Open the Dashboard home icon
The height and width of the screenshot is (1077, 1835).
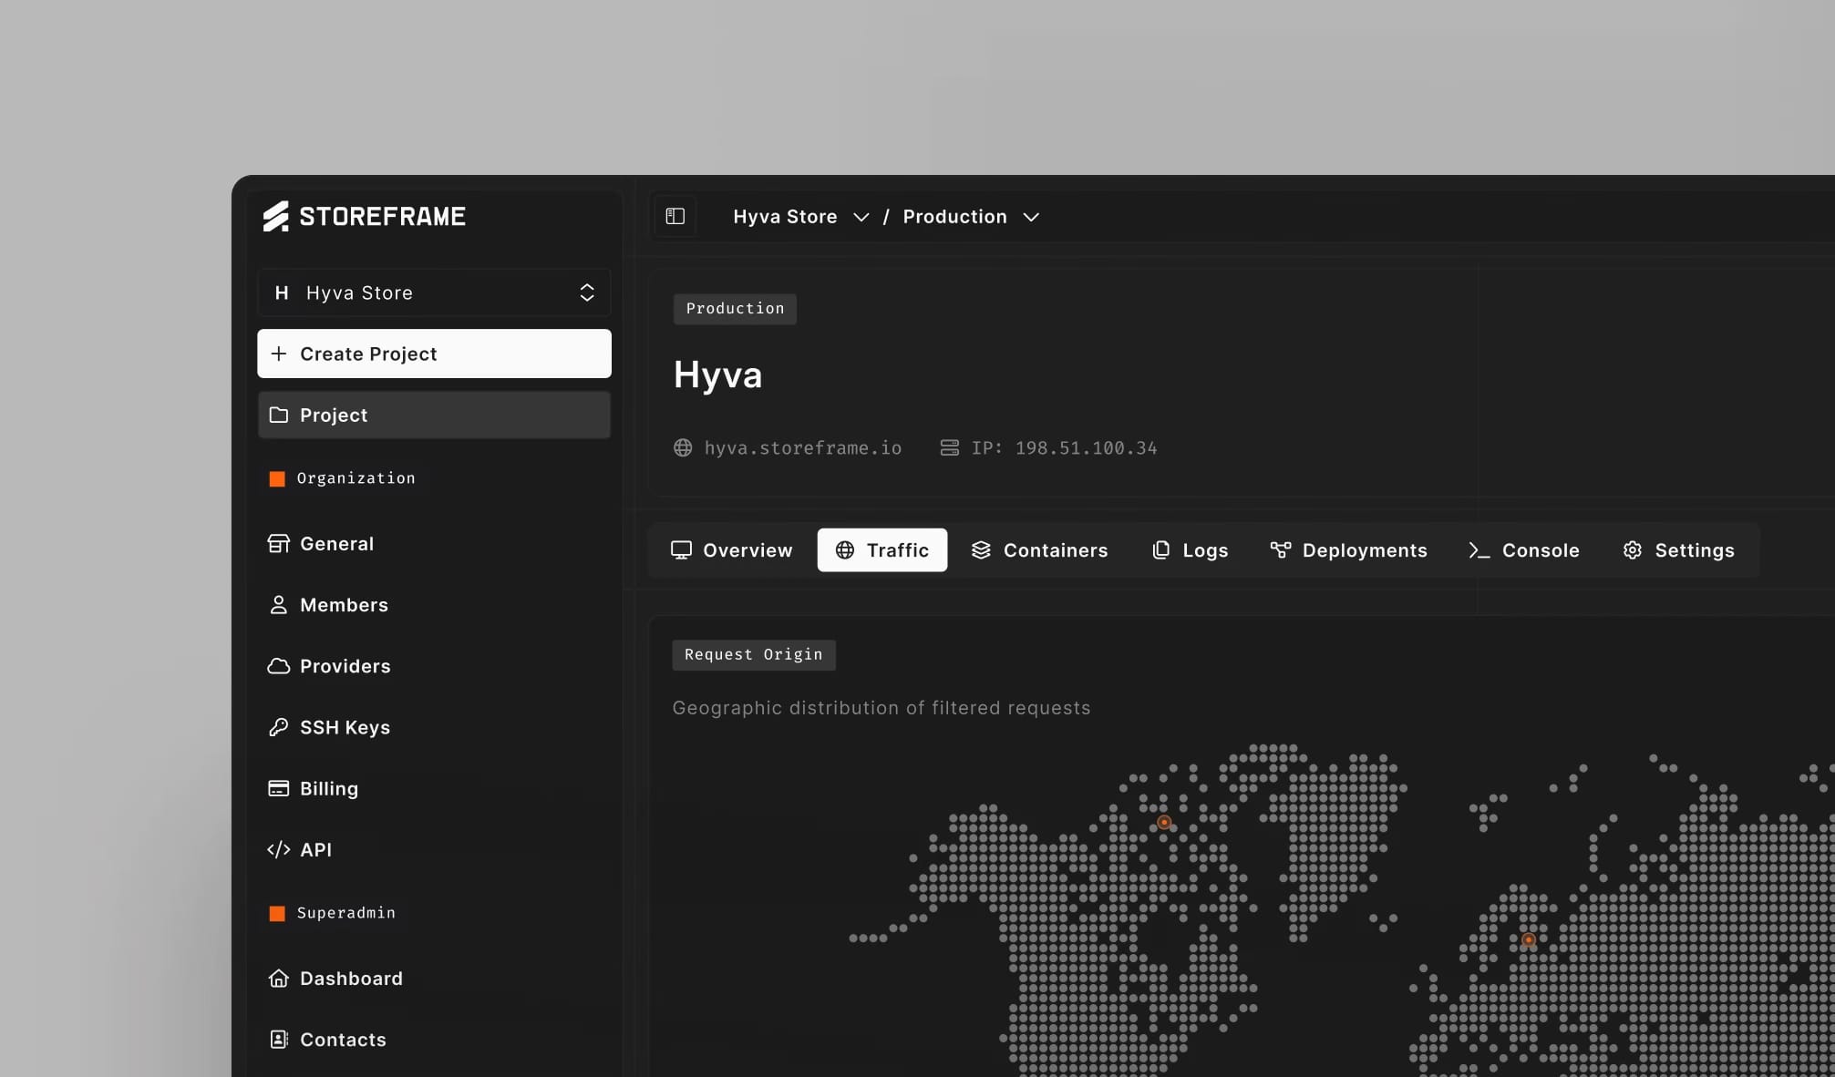click(x=278, y=978)
